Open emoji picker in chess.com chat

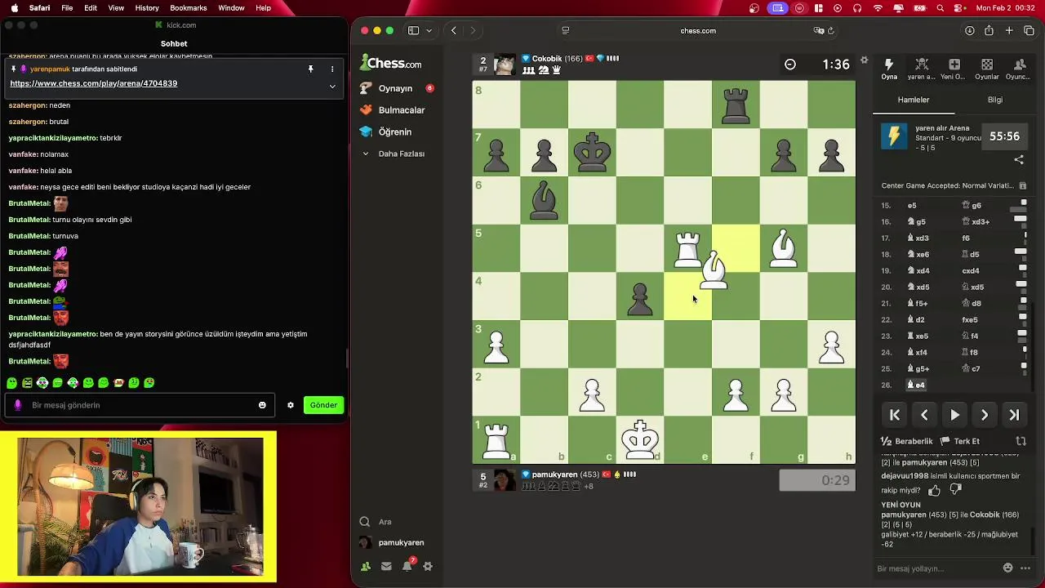click(x=1007, y=568)
